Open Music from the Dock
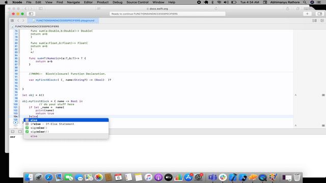This screenshot has width=326, height=183. coord(148,177)
